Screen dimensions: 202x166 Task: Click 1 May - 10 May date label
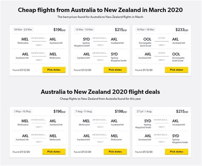23,111
